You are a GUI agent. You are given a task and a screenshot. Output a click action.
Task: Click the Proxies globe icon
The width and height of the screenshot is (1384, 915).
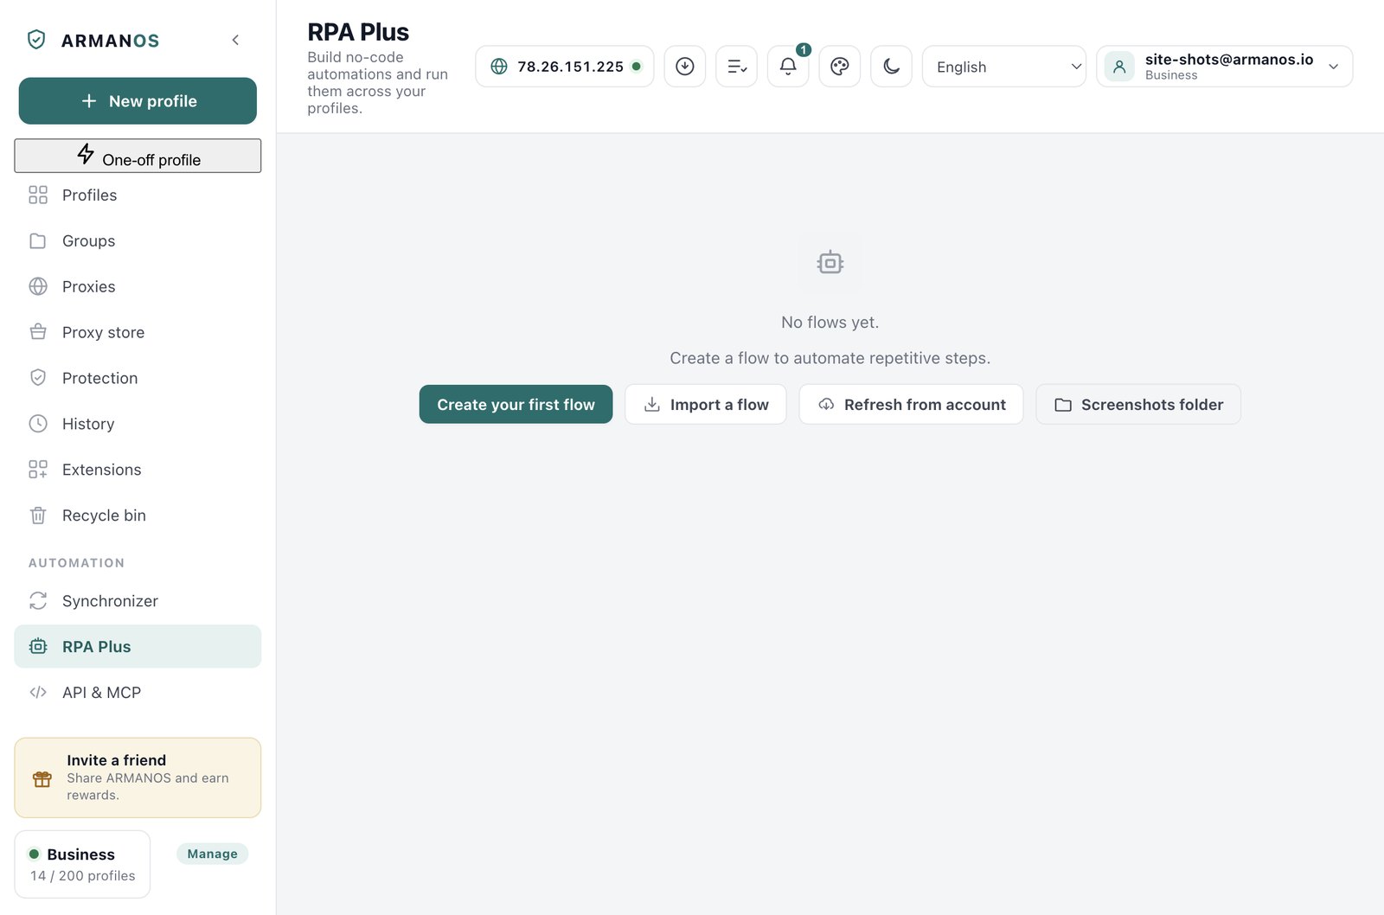(x=38, y=287)
